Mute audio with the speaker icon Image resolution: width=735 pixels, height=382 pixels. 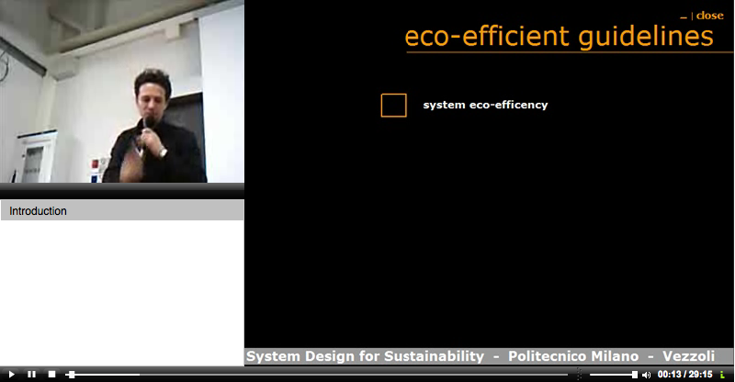click(x=647, y=375)
